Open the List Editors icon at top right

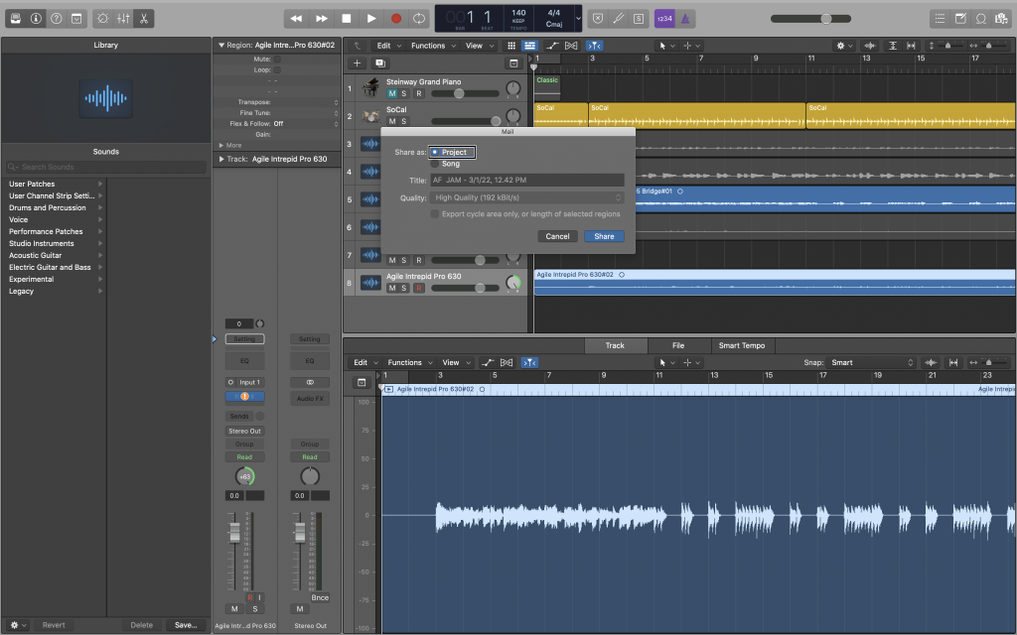tap(940, 17)
